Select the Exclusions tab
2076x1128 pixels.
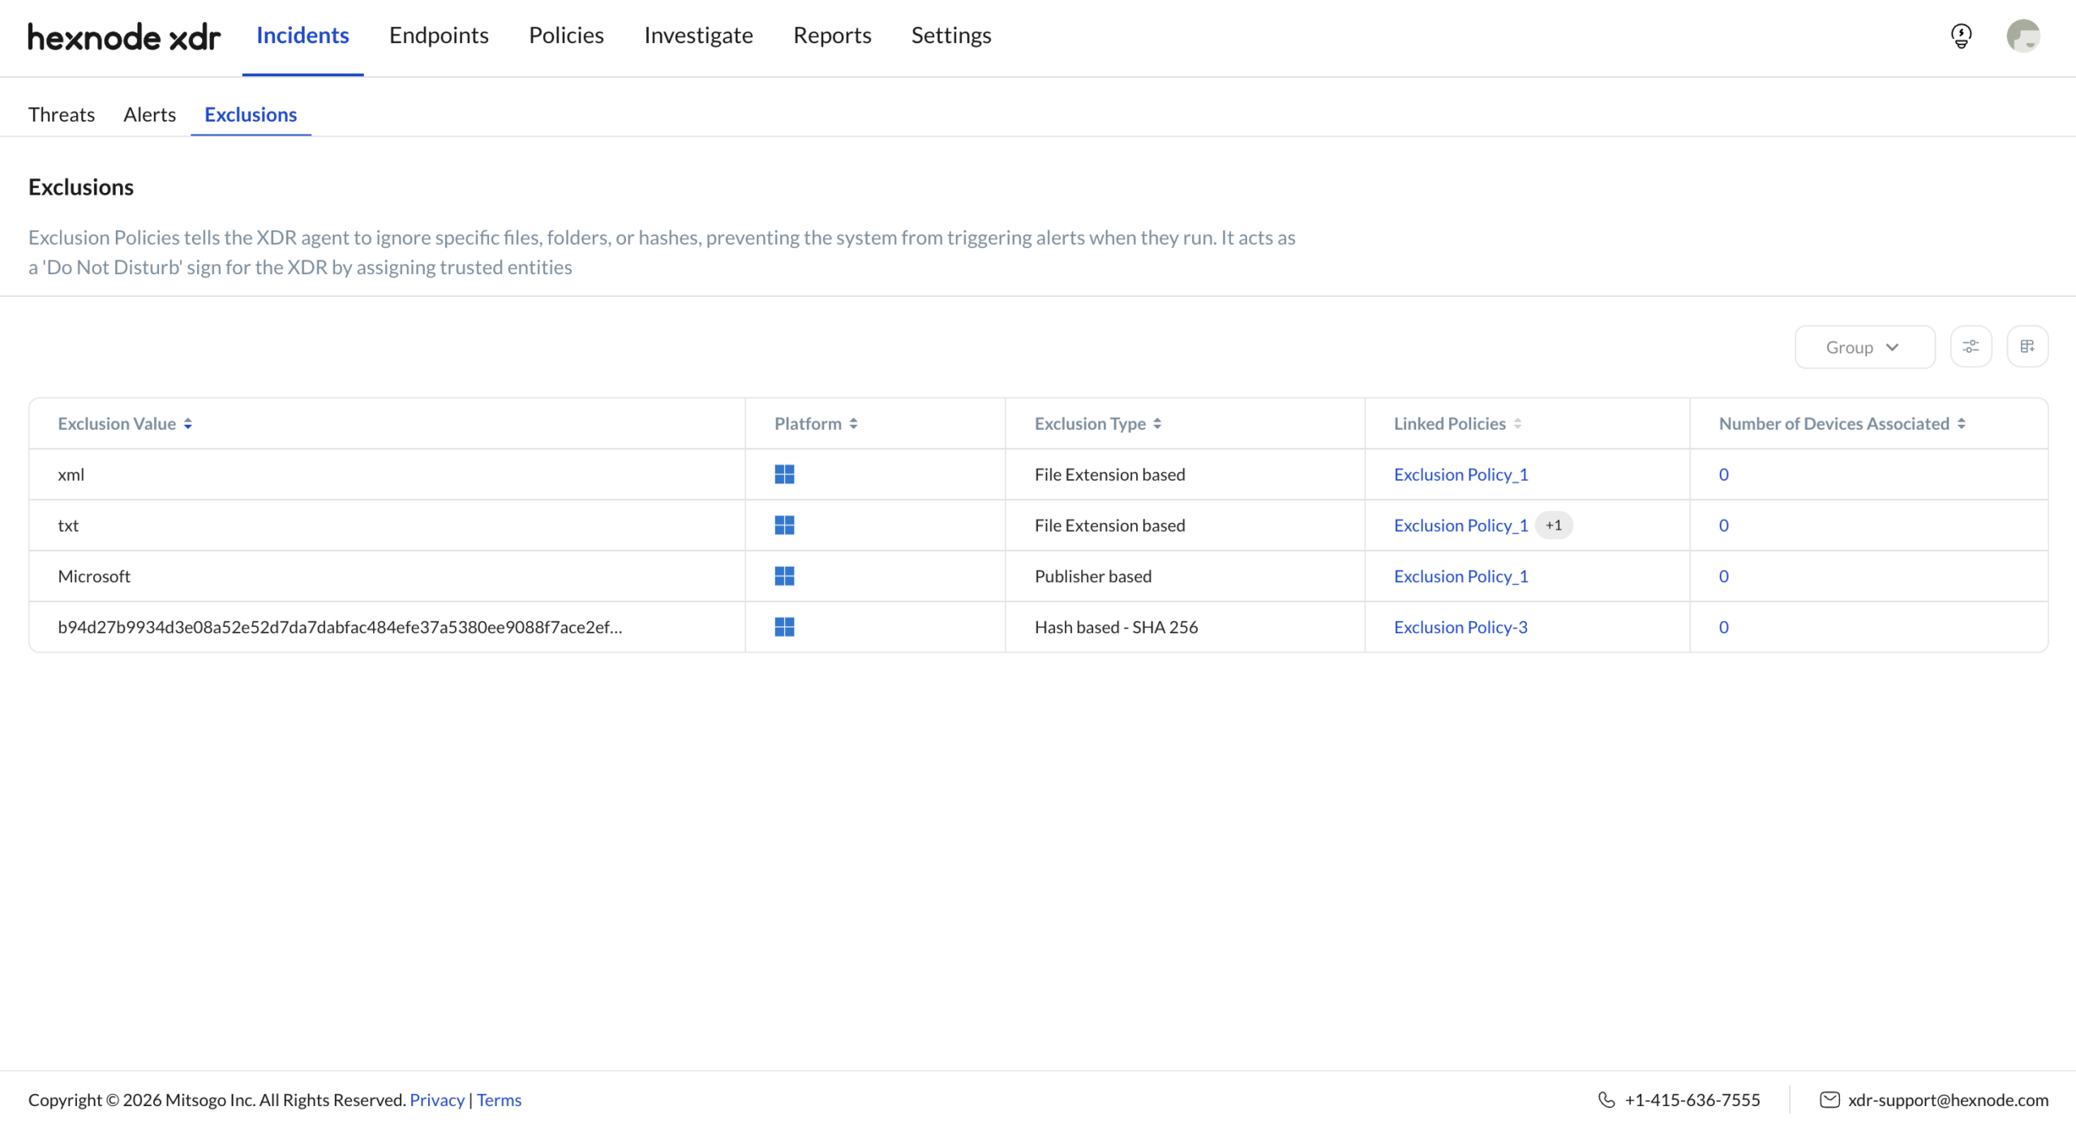point(251,114)
